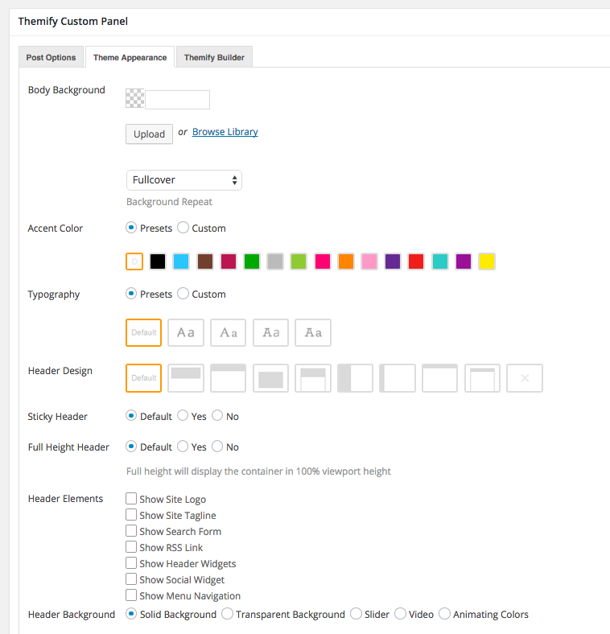Choose the boxed layout header design
Screen dimensions: 610x634
click(482, 378)
